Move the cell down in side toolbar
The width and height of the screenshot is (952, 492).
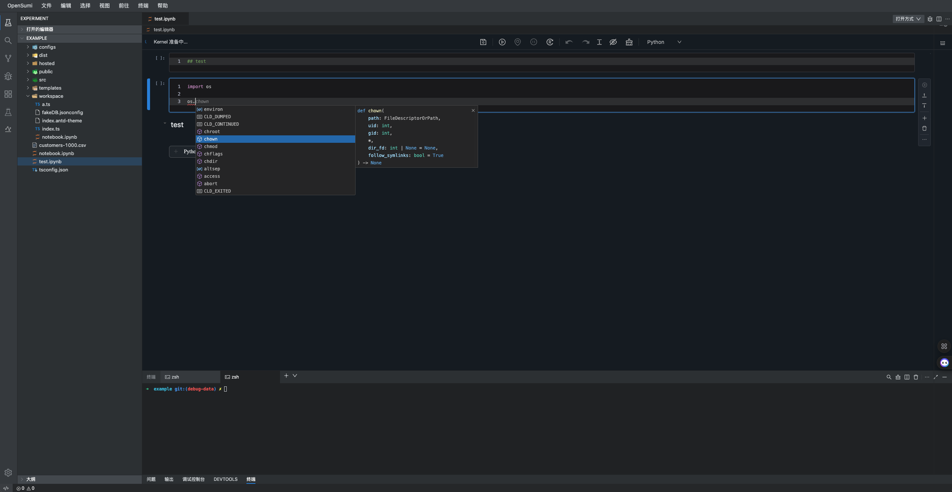pos(924,106)
